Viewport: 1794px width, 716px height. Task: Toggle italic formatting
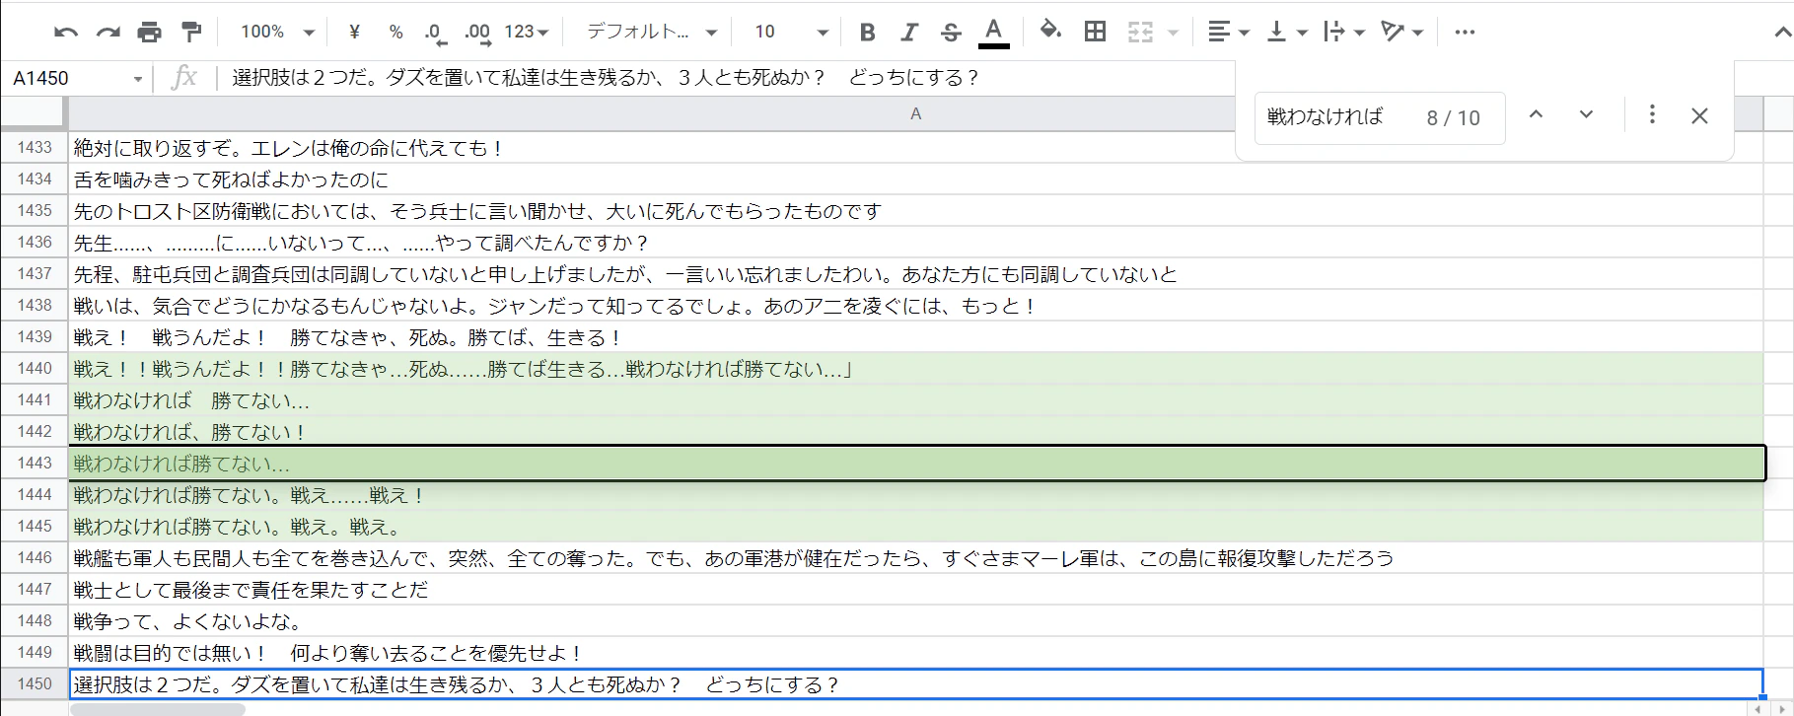[x=908, y=33]
